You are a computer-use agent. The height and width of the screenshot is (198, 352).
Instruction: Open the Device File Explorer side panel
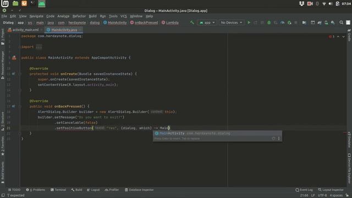[349, 168]
